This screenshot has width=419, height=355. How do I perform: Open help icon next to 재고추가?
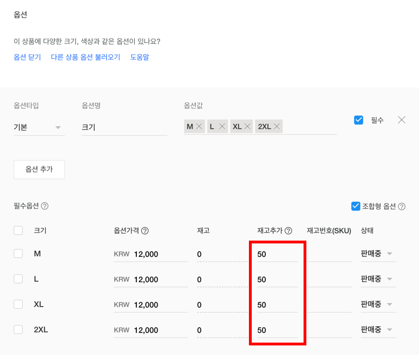[x=288, y=230]
